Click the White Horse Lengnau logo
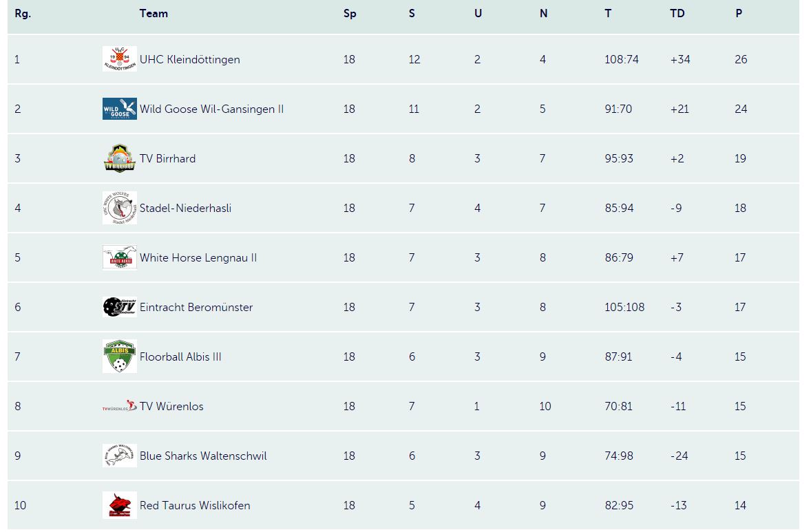Viewport: 811px width, 532px height. pyautogui.click(x=120, y=257)
